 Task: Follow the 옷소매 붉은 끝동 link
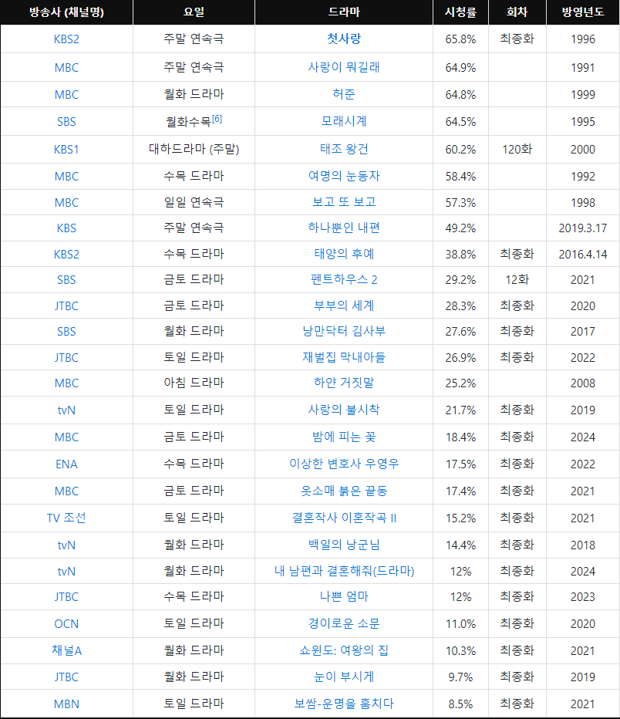[344, 491]
